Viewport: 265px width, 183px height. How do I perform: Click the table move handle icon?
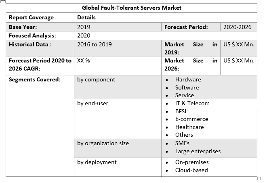click(4, 2)
